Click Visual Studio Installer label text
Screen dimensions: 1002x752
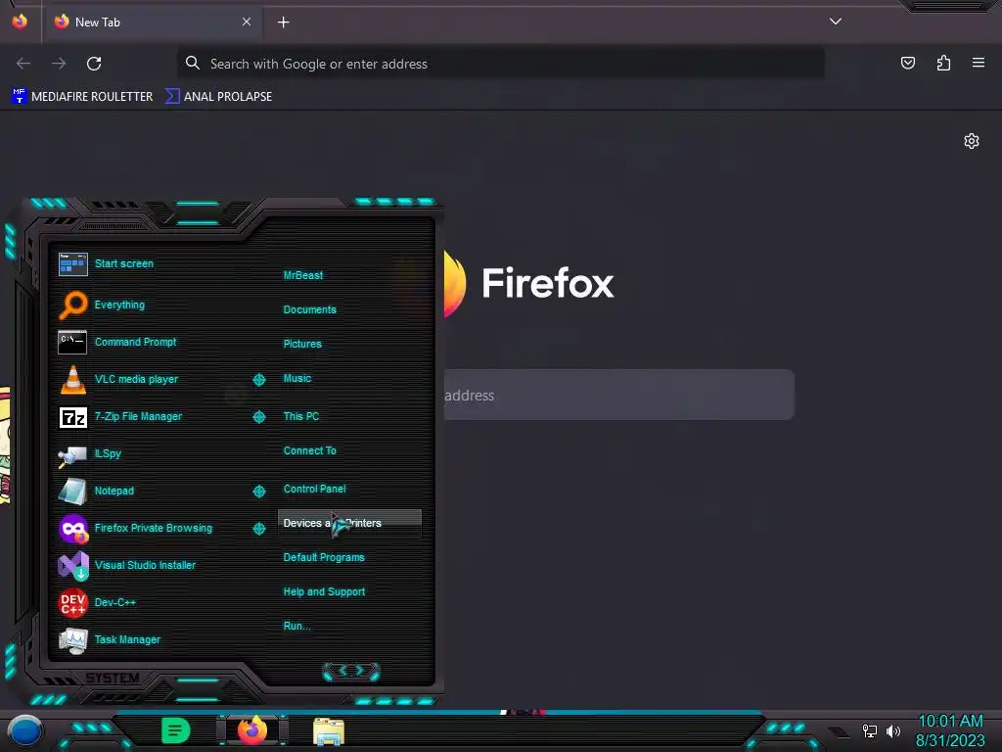tap(145, 565)
